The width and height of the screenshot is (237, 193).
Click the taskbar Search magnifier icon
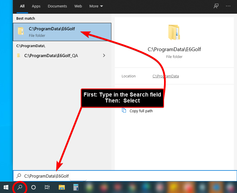point(20,187)
